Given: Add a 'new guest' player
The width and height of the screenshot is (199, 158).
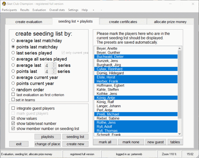Looking at the screenshot, I should pyautogui.click(x=156, y=142).
